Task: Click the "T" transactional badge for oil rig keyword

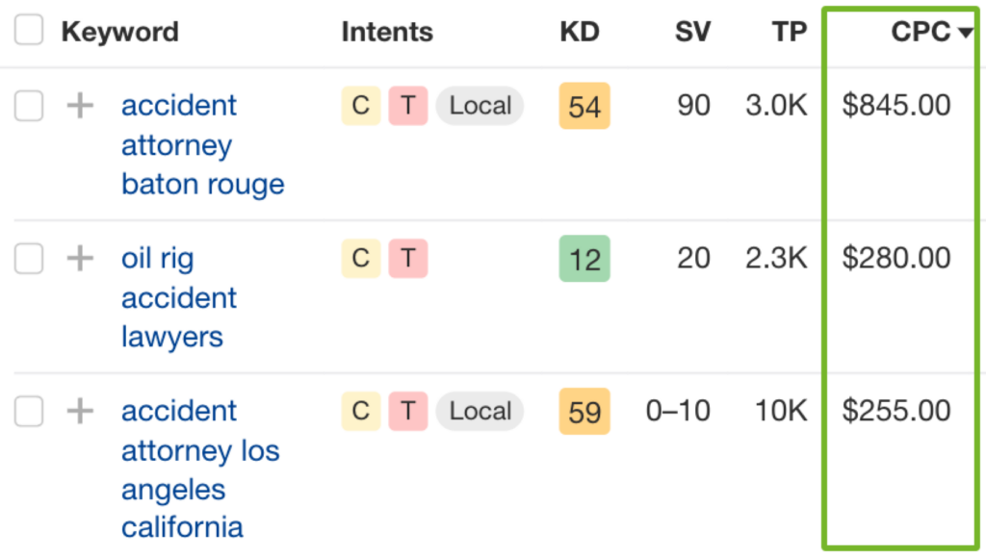Action: [408, 258]
